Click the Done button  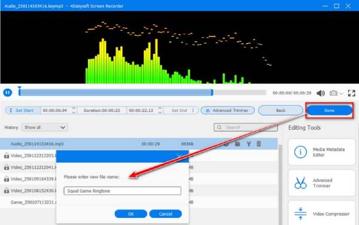329,110
